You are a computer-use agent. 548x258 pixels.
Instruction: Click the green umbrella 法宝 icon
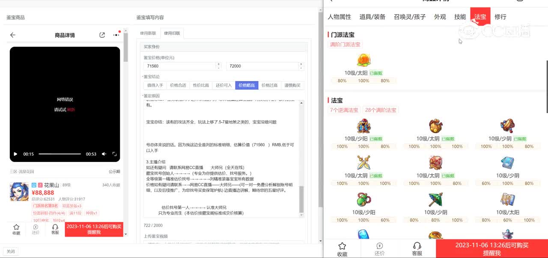pos(435,200)
